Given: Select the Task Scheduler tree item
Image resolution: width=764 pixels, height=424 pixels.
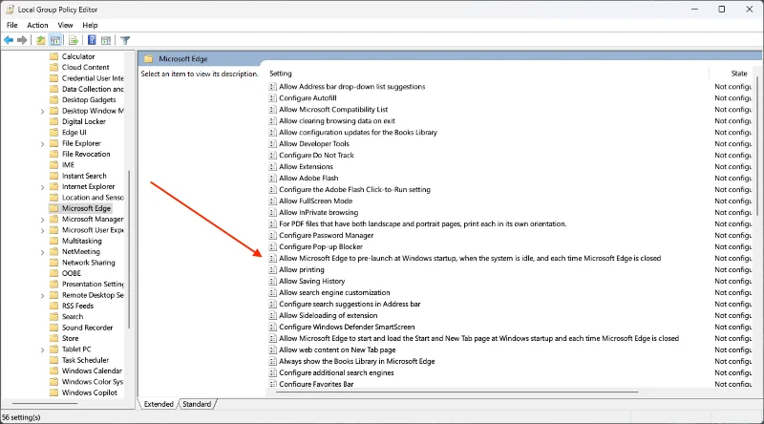Looking at the screenshot, I should pos(85,360).
